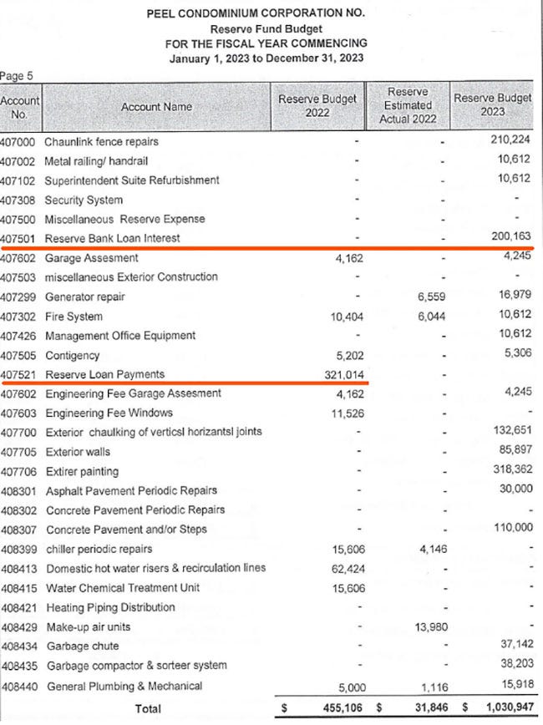Screen dimensions: 543x725
Task: Click the 6,559 Generator repair actual value
Action: pyautogui.click(x=432, y=297)
